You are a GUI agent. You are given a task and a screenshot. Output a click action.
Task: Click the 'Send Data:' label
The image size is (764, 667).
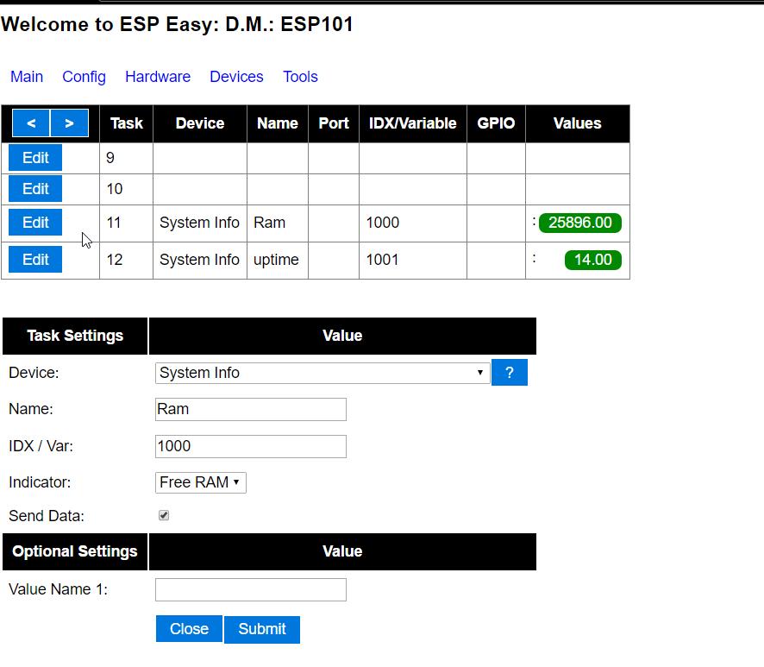point(47,516)
